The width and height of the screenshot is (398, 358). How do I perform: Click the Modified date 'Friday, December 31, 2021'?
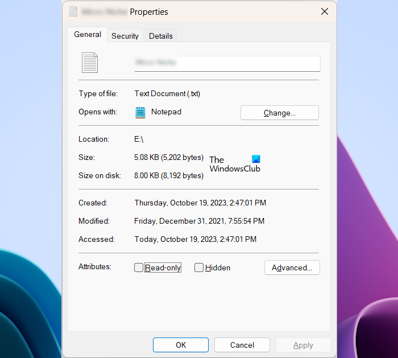click(x=180, y=221)
